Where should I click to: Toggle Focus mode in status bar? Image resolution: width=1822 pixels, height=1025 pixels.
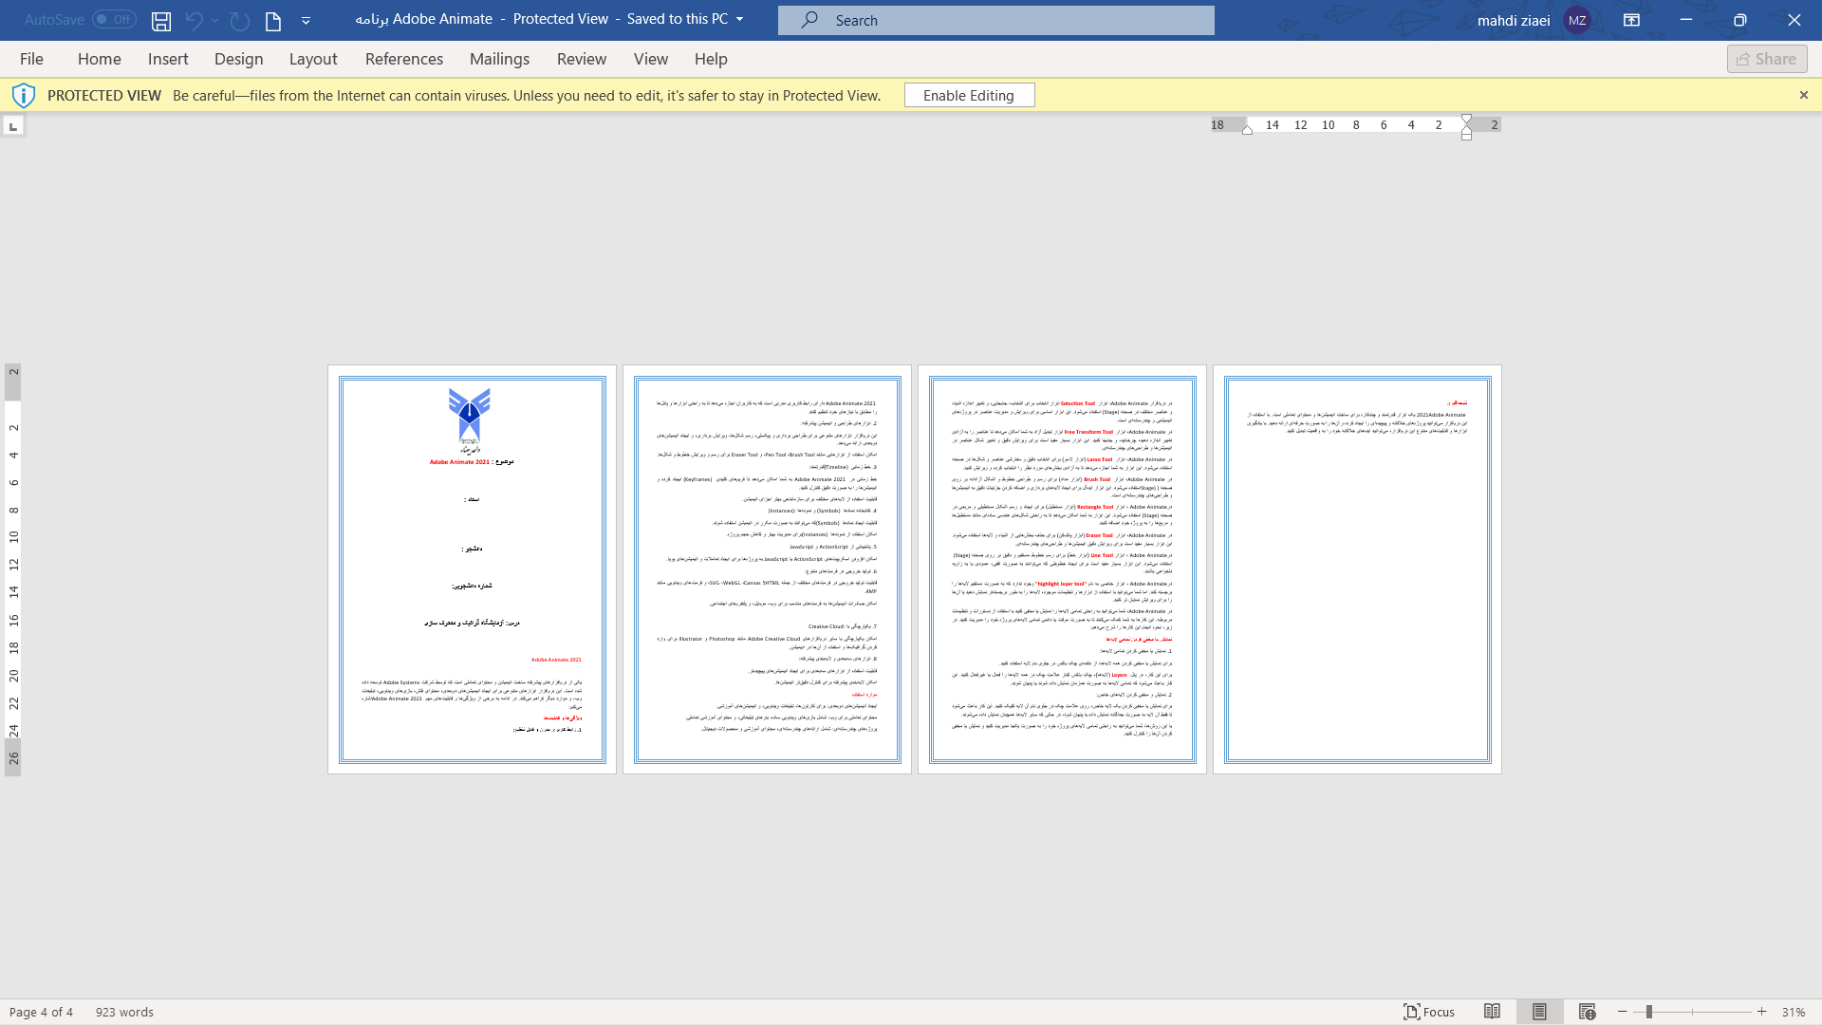(x=1429, y=1012)
